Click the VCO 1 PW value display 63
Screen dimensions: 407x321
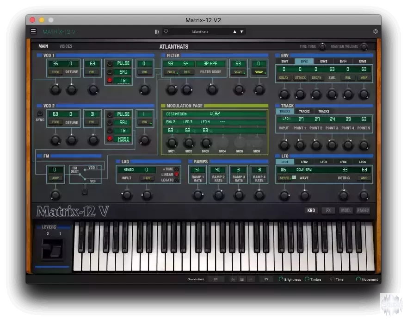coord(92,63)
